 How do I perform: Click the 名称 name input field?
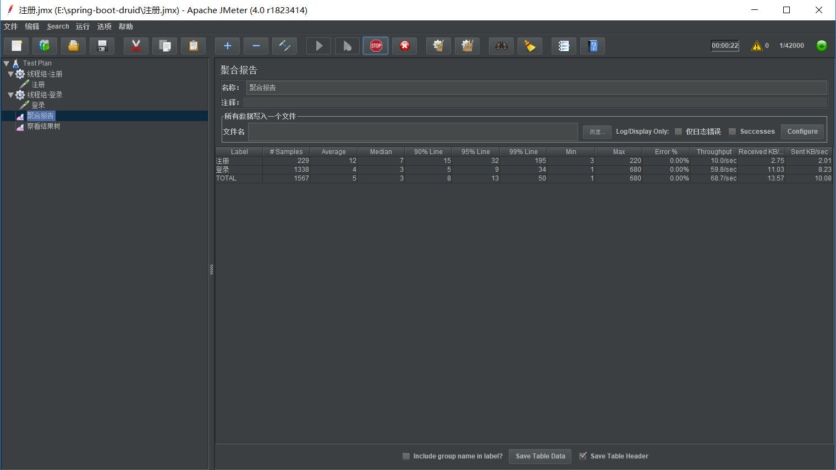(x=537, y=88)
